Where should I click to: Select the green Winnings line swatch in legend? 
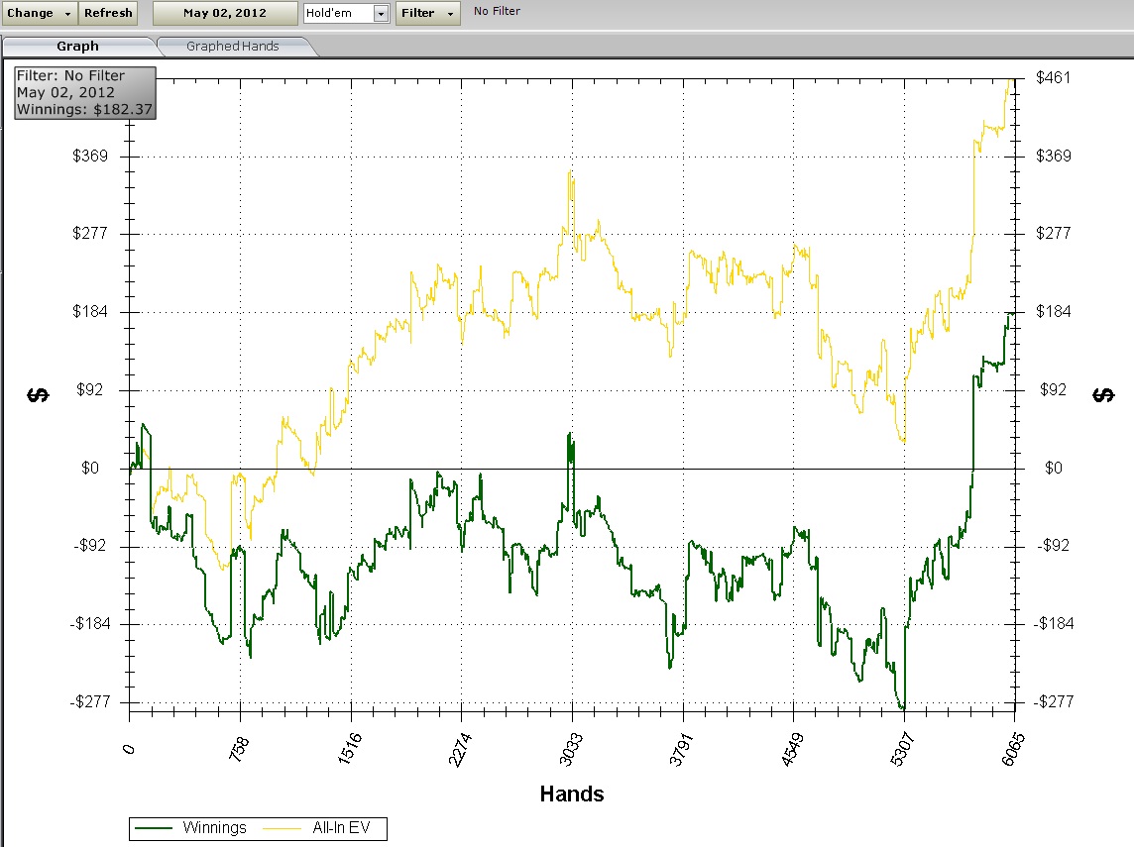155,827
